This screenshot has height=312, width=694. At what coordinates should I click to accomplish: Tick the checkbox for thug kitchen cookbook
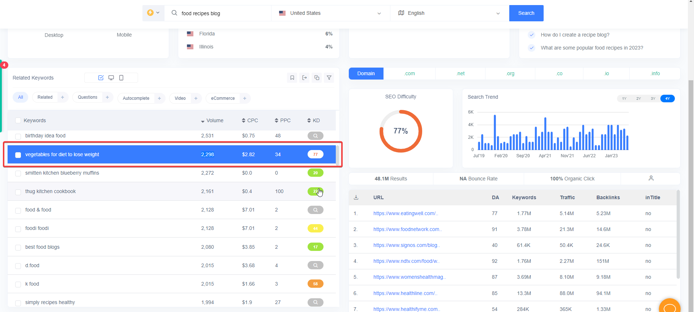[18, 192]
